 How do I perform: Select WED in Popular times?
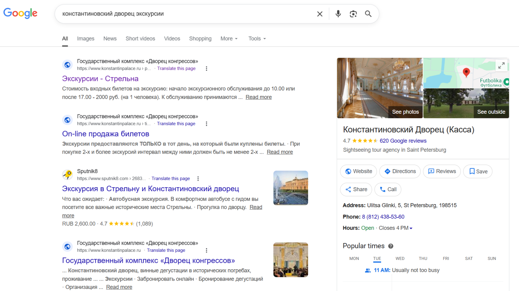pyautogui.click(x=400, y=259)
